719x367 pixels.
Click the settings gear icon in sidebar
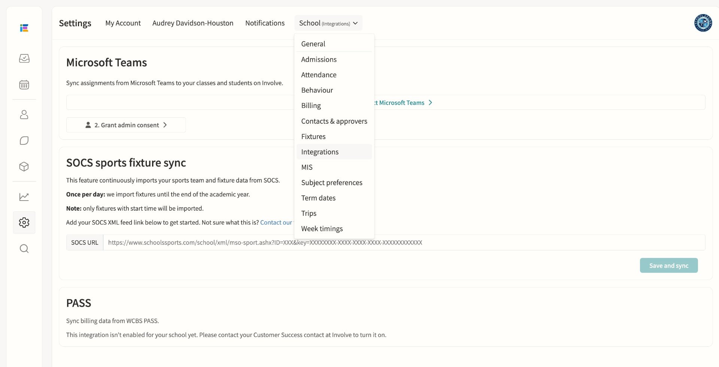point(24,223)
